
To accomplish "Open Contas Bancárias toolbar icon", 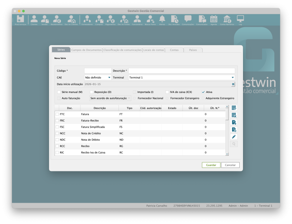I will (x=227, y=19).
